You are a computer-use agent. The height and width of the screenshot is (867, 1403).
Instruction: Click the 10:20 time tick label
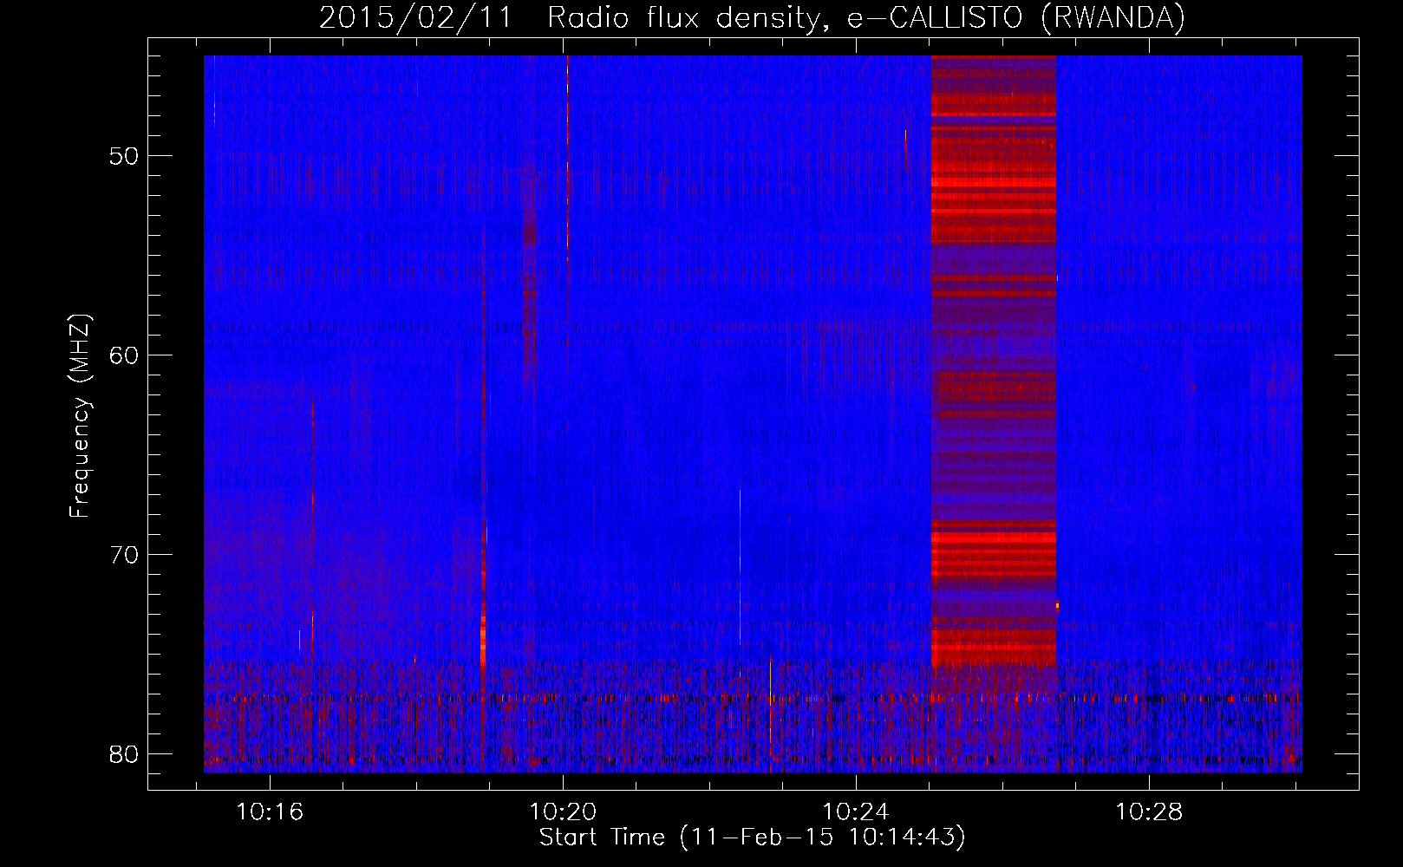pos(563,812)
